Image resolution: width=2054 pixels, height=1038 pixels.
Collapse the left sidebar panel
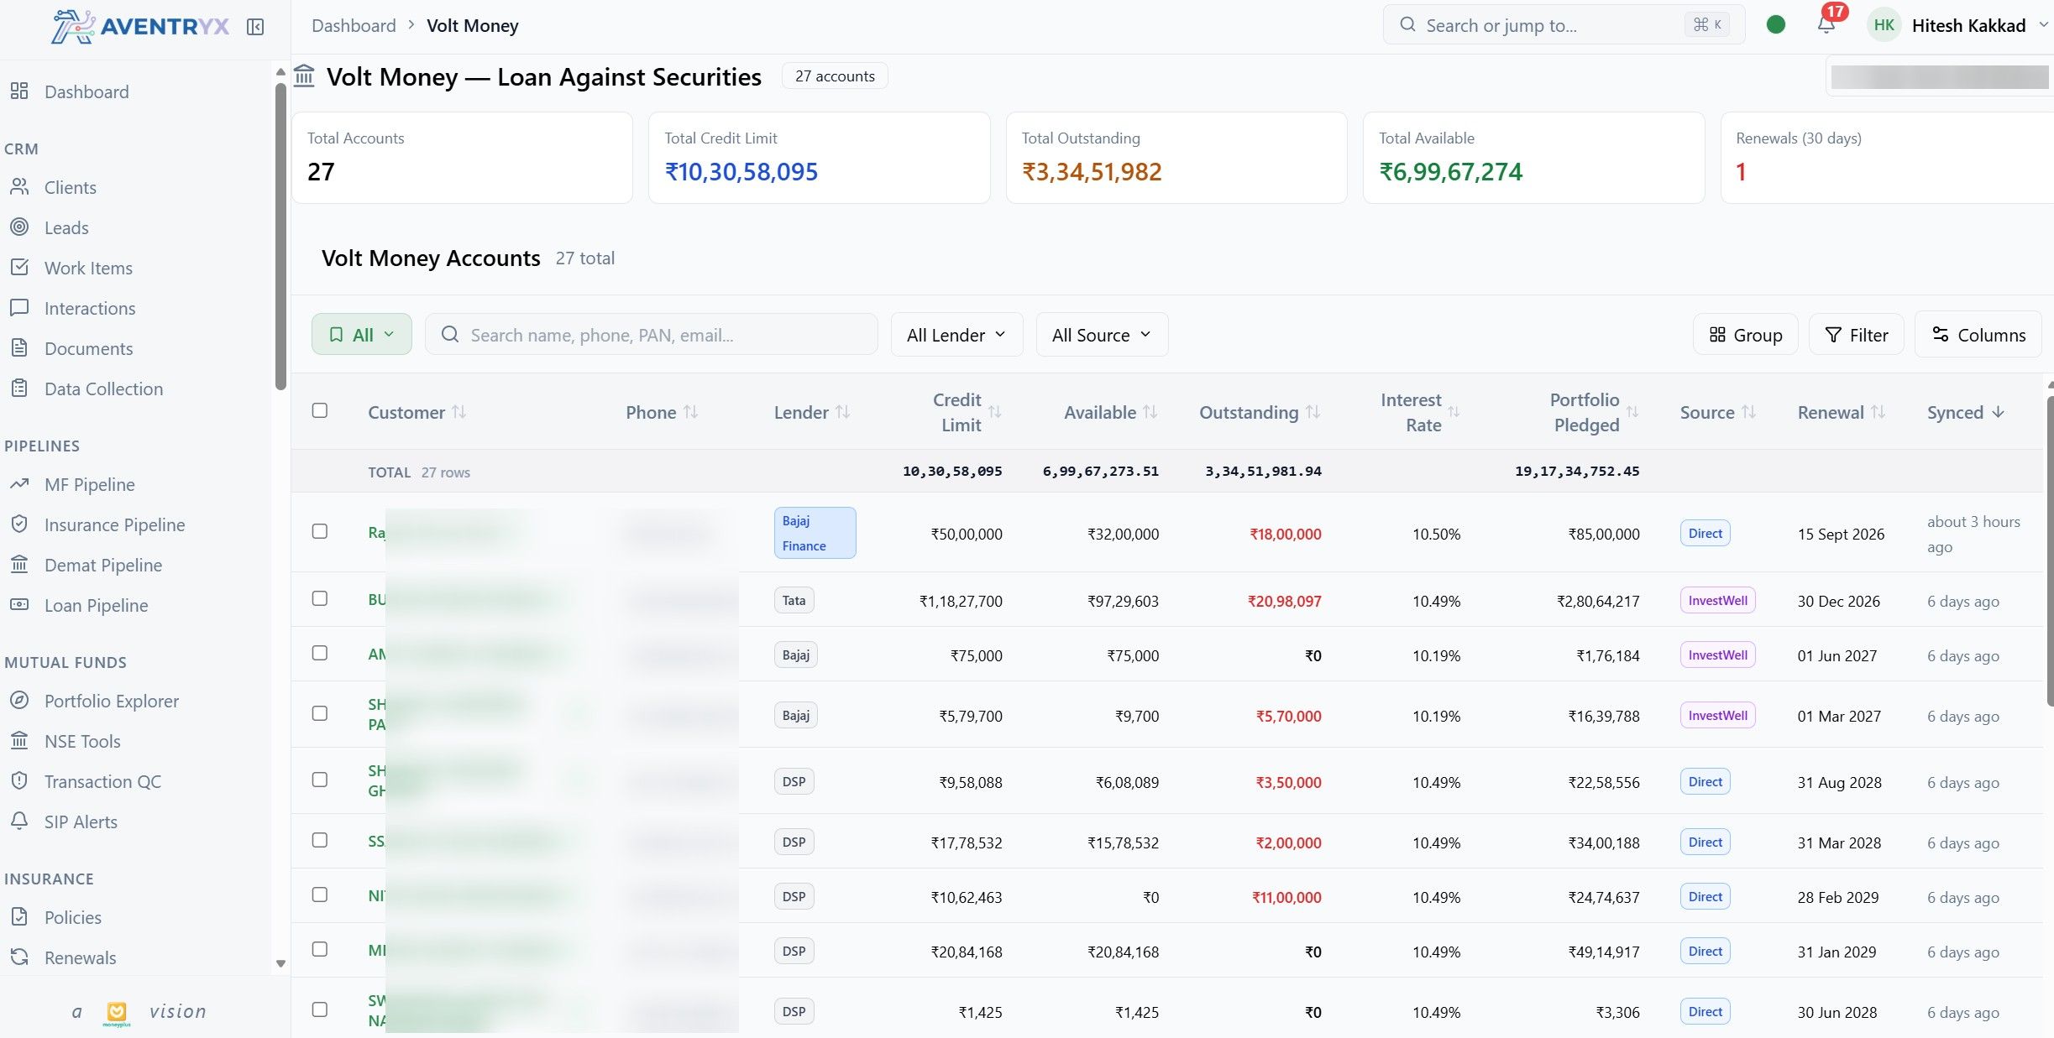point(255,26)
